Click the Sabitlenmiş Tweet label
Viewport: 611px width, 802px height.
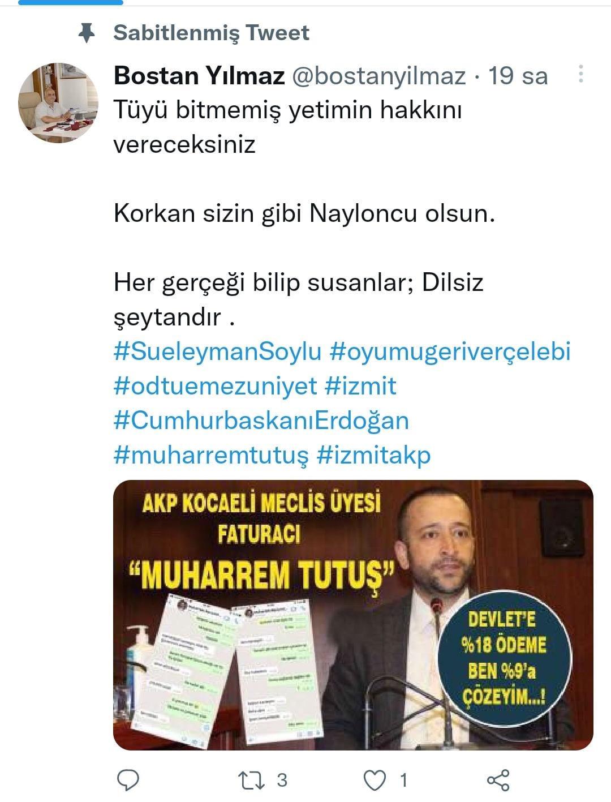212,33
